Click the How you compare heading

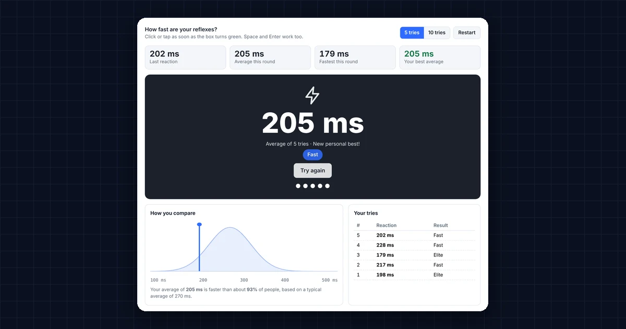pyautogui.click(x=173, y=213)
